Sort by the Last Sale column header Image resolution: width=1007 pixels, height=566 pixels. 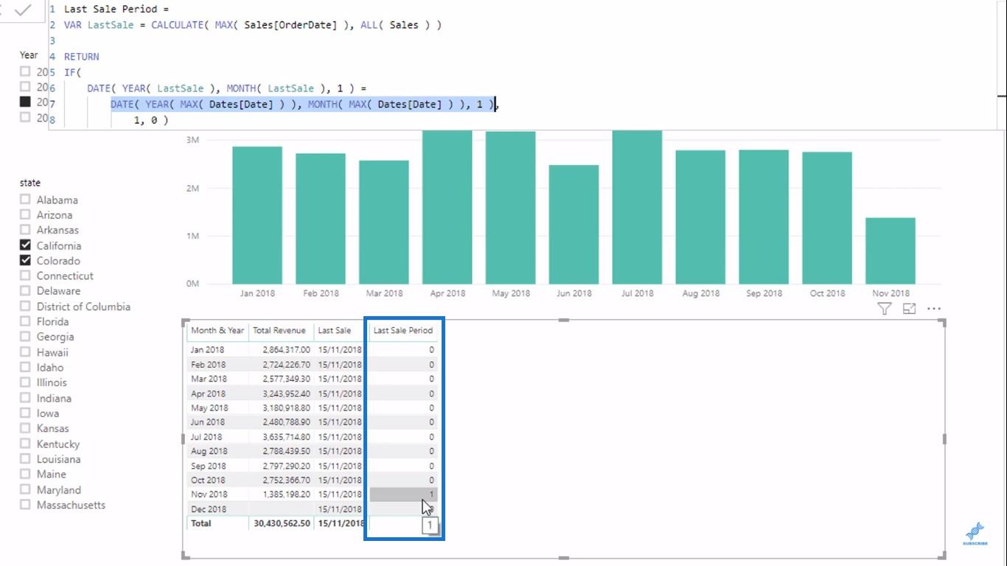(x=335, y=330)
